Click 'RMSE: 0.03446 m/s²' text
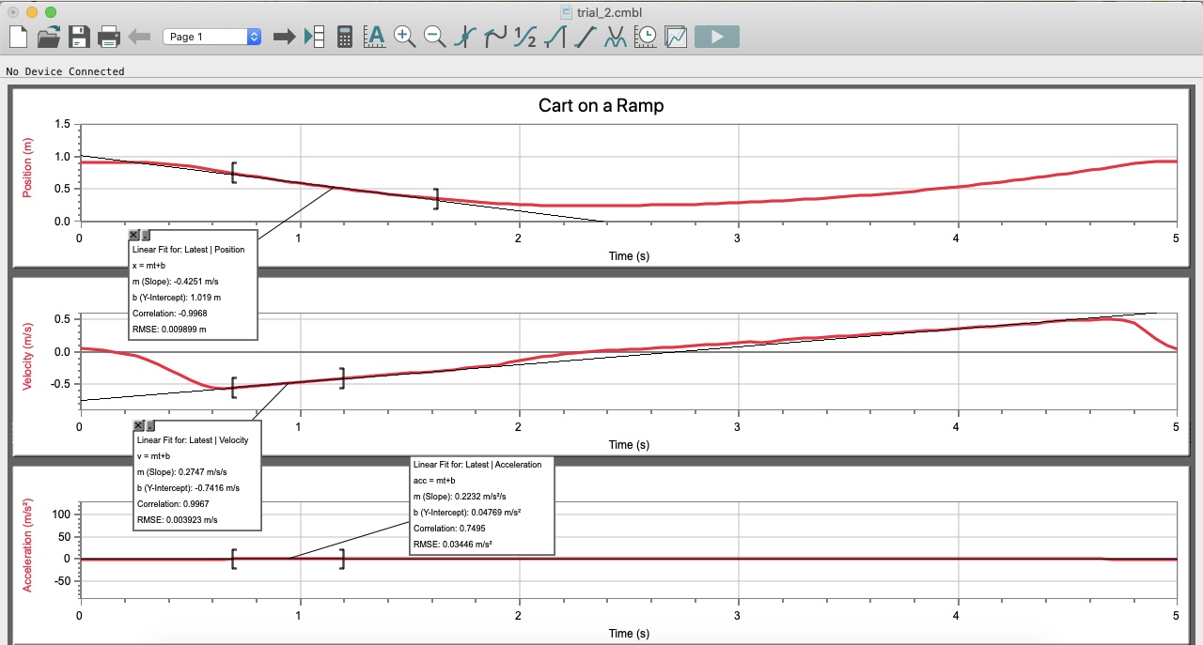The width and height of the screenshot is (1203, 645). [x=453, y=544]
